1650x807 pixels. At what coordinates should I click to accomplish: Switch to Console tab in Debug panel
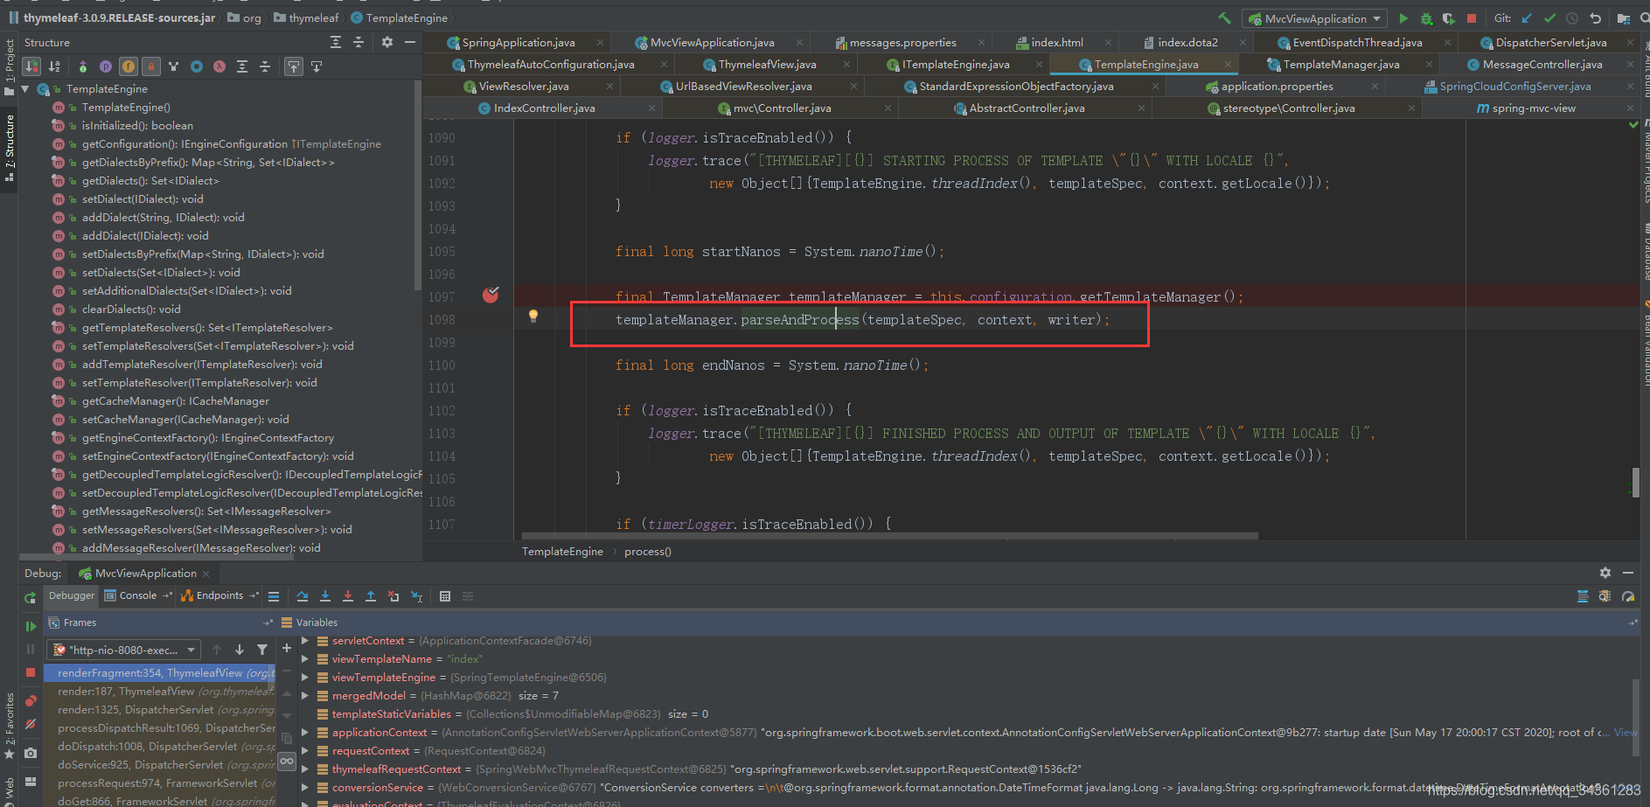pyautogui.click(x=138, y=595)
